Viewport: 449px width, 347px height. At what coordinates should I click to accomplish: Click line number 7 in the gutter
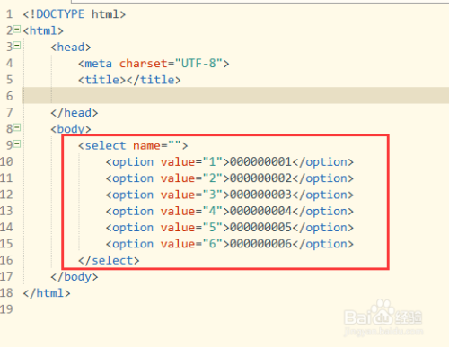tap(10, 112)
